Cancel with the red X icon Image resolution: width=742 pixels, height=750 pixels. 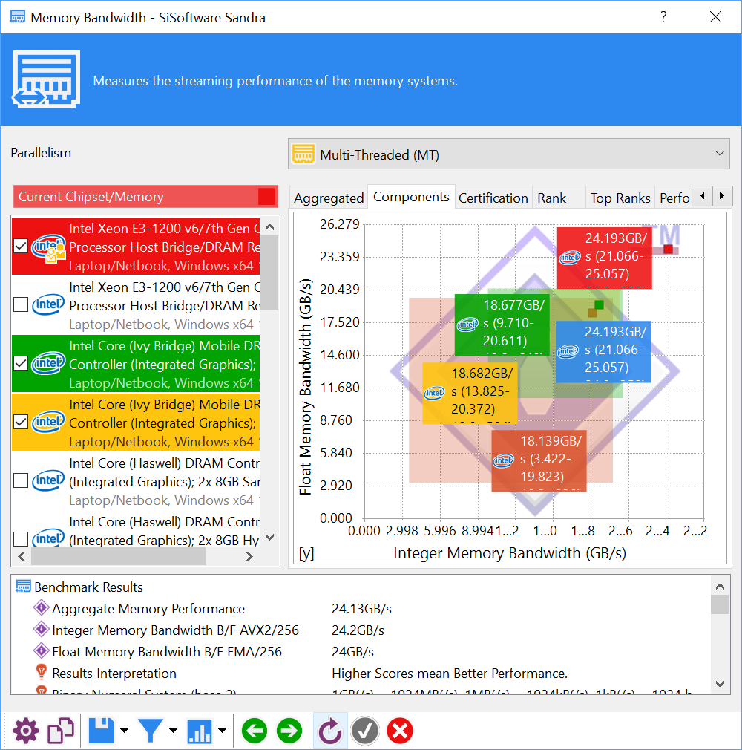[400, 731]
